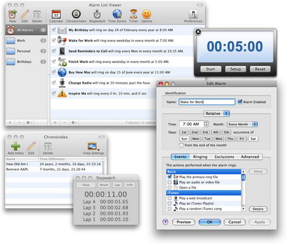Image resolution: width=287 pixels, height=244 pixels.
Task: Select the Exclusions tab
Action: [224, 157]
